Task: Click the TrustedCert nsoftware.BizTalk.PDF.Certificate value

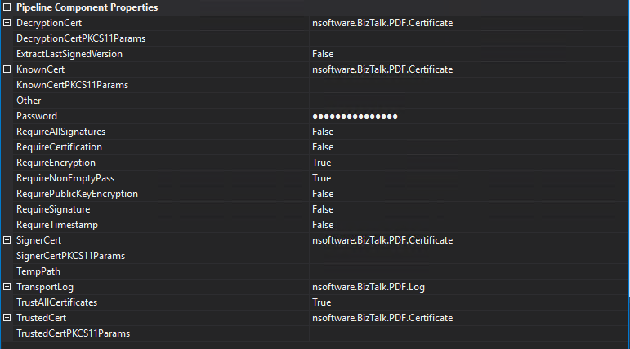Action: 382,318
